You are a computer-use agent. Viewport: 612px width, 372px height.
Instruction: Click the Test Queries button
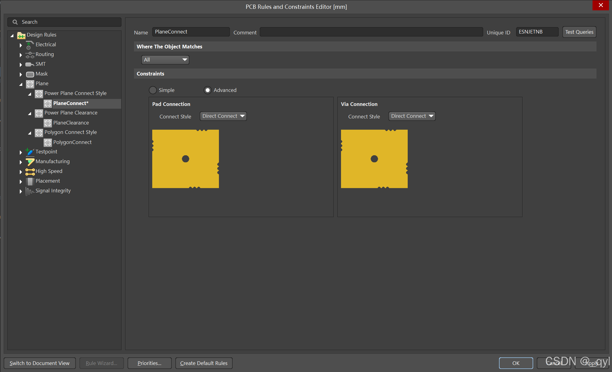click(x=579, y=32)
